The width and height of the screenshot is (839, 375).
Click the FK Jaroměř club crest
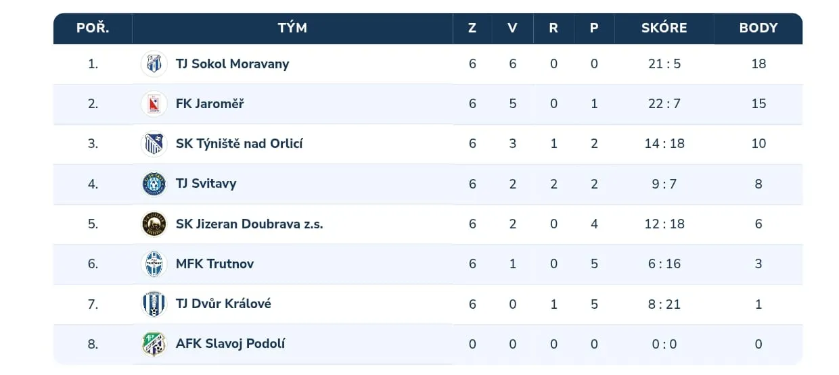click(154, 104)
